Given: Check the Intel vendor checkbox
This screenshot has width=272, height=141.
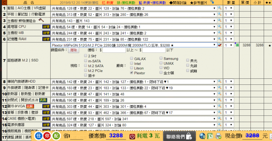Looking at the screenshot, I should (131, 63).
